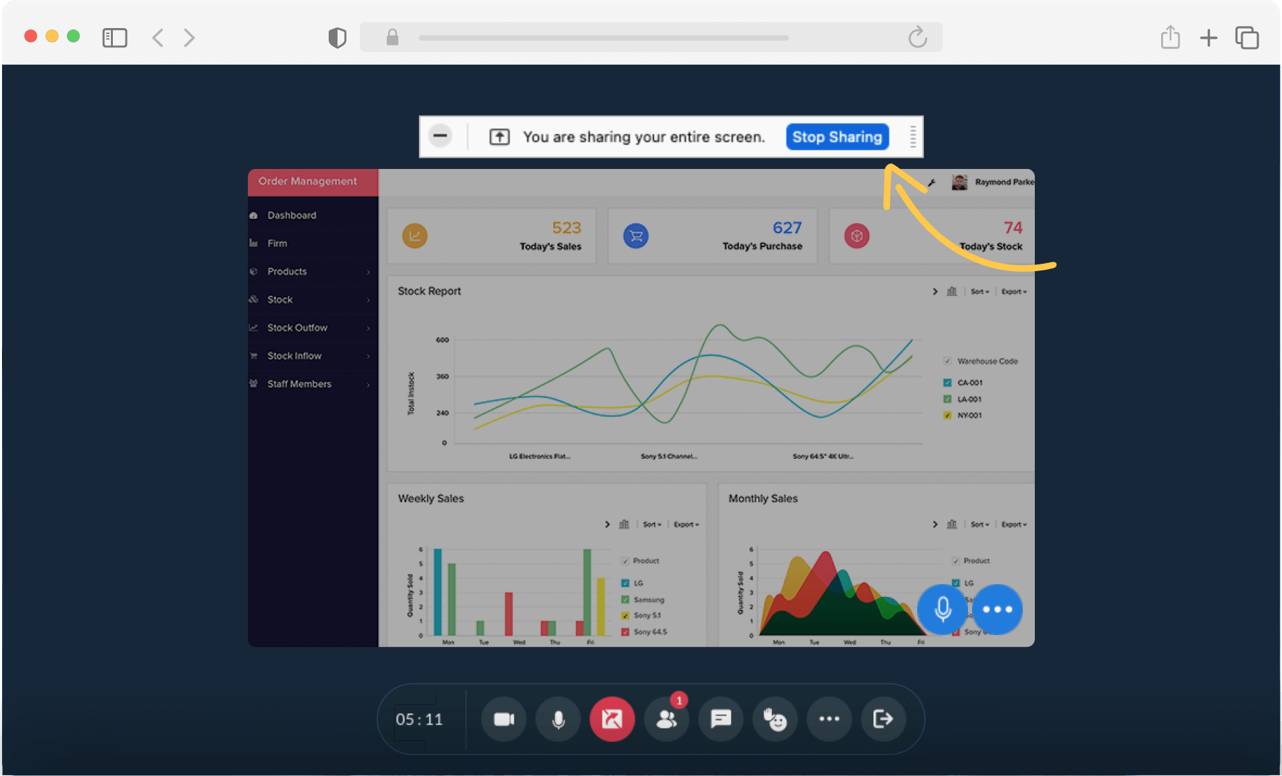The width and height of the screenshot is (1282, 776).
Task: Click the browser address bar
Action: 651,37
